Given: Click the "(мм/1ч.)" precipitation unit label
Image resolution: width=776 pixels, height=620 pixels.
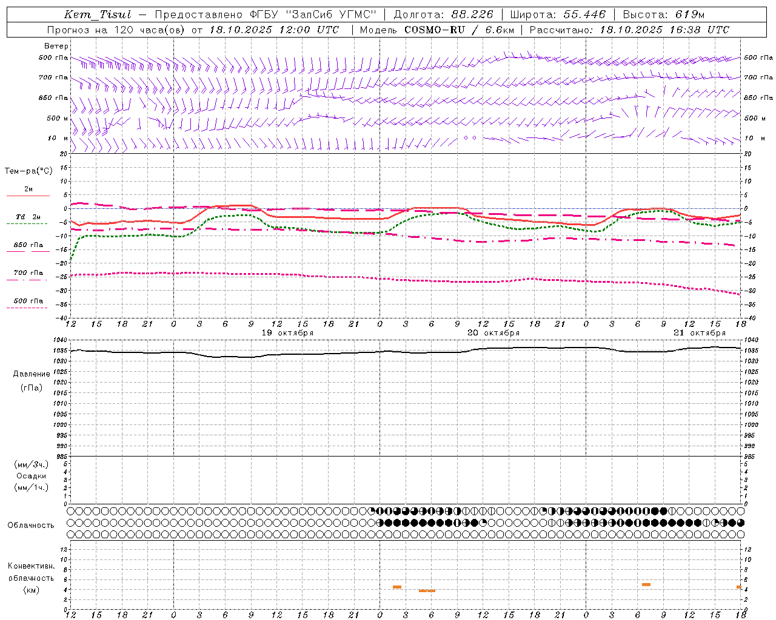Looking at the screenshot, I should [32, 487].
